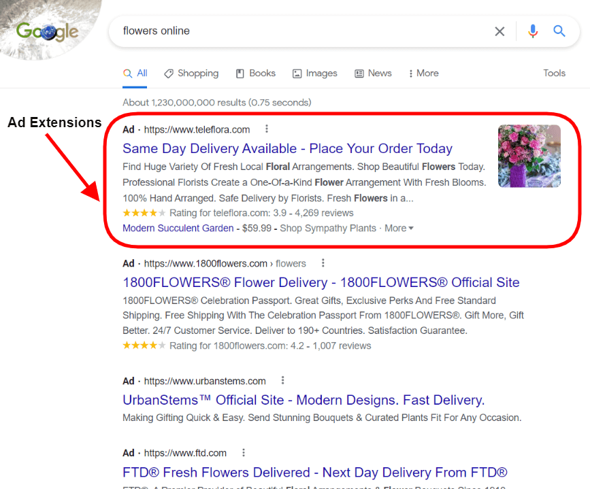Open the Tools options
Screen dimensions: 590x489
554,73
